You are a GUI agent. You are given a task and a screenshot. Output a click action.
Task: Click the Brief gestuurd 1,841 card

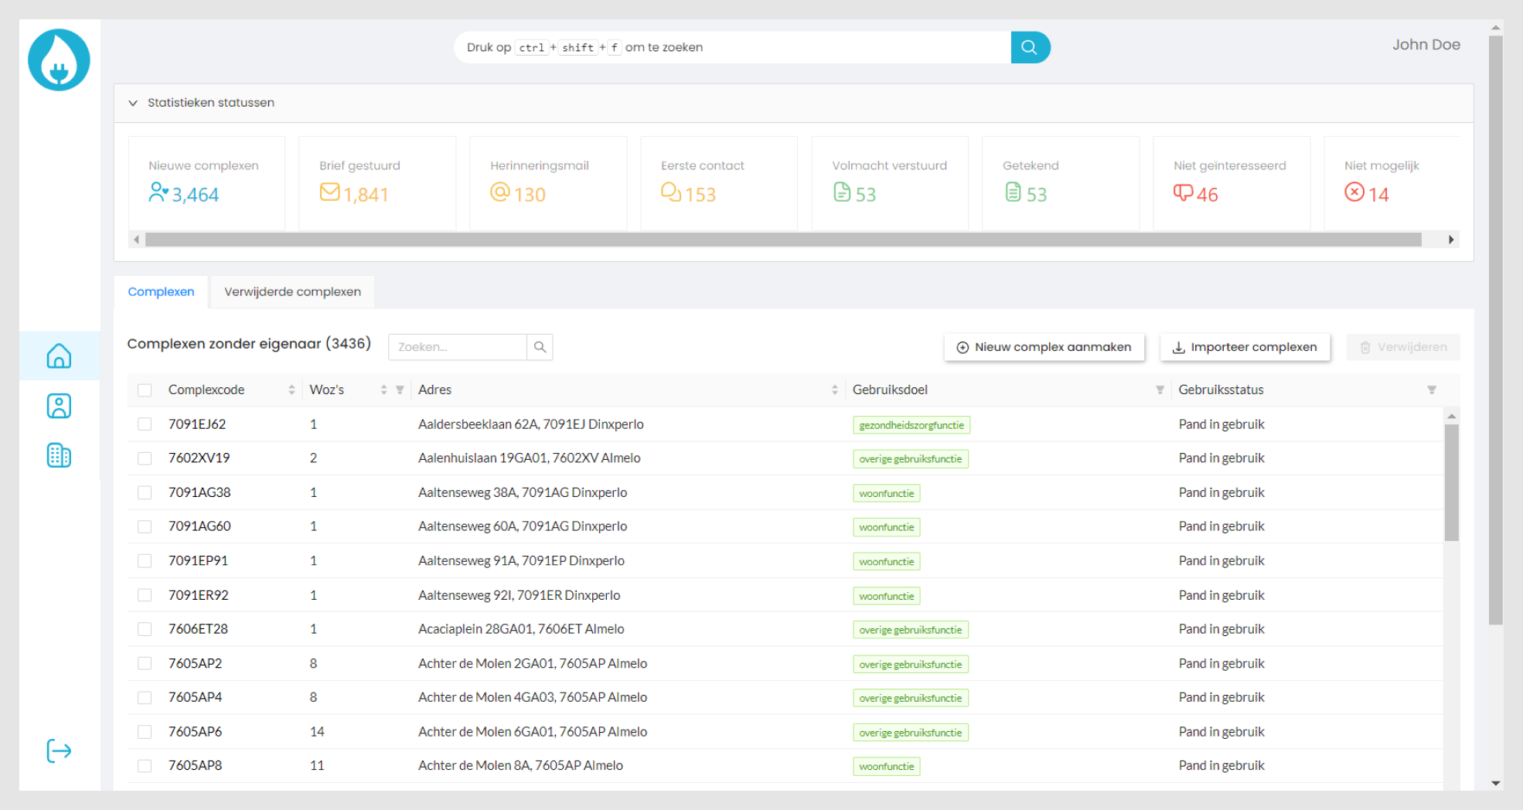click(x=377, y=183)
